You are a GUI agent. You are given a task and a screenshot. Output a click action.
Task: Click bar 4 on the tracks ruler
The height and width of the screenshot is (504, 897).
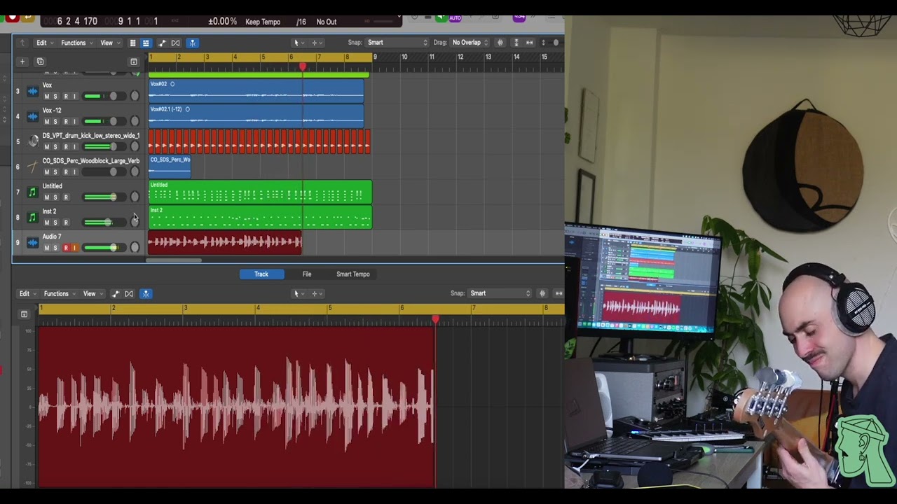235,57
